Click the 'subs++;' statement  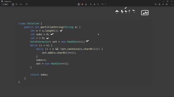tap(41, 60)
